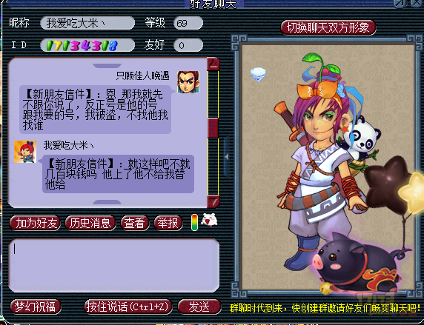Click the red-green signal bar icon
The image size is (424, 325).
point(194,222)
